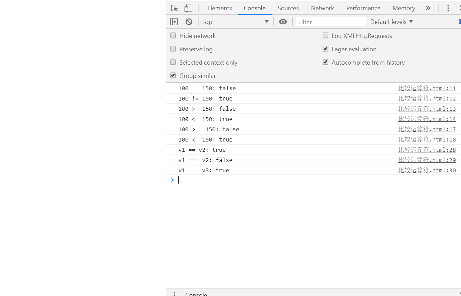Select log message 'v1 === v3: true'
The height and width of the screenshot is (296, 461).
(x=204, y=170)
